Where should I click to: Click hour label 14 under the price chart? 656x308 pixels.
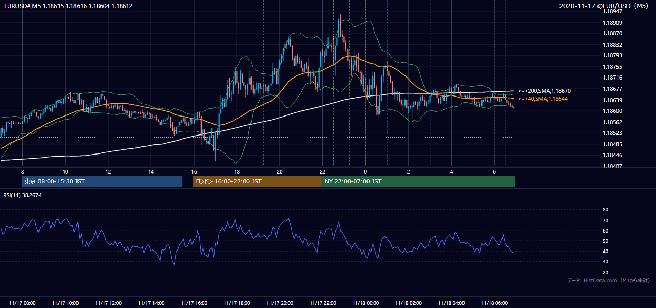pyautogui.click(x=151, y=171)
